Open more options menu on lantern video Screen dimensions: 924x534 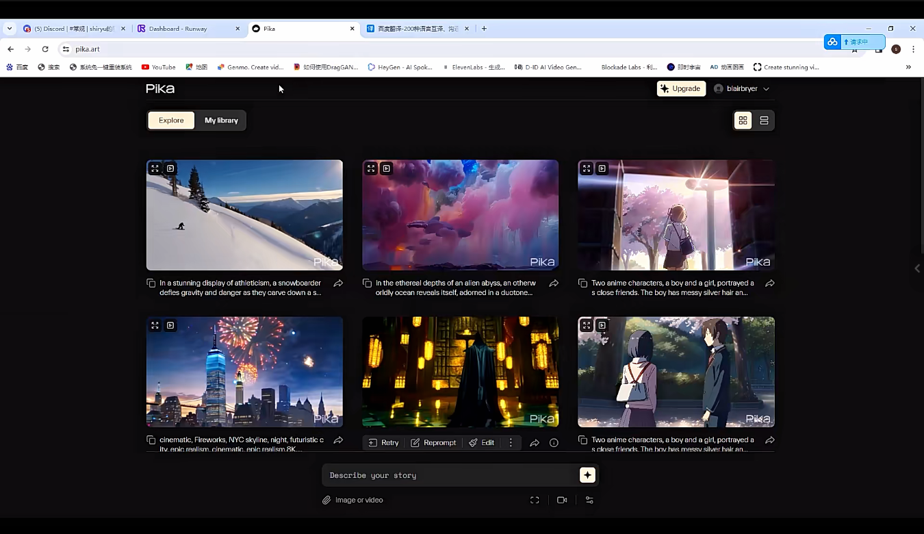(511, 443)
